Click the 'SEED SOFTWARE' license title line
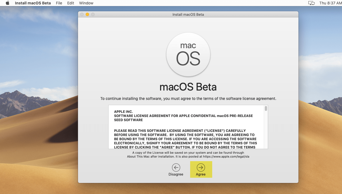Image resolution: width=342 pixels, height=194 pixels. pos(128,120)
